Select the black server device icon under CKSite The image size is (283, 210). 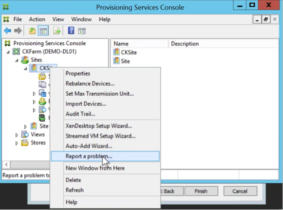[42, 118]
